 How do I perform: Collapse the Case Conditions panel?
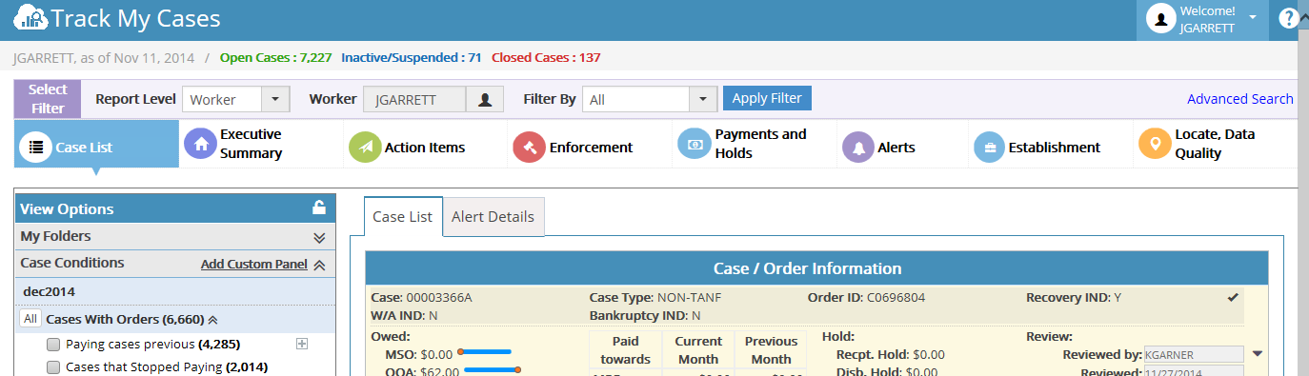319,265
